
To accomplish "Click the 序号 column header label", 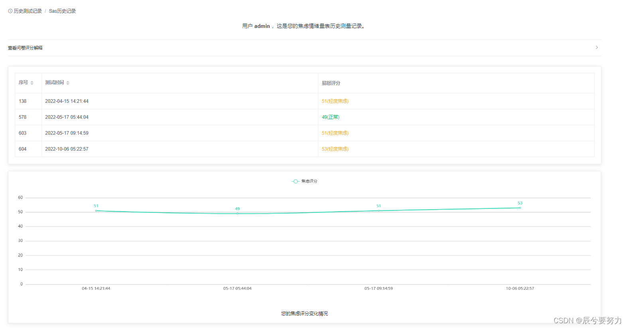I will pos(23,82).
